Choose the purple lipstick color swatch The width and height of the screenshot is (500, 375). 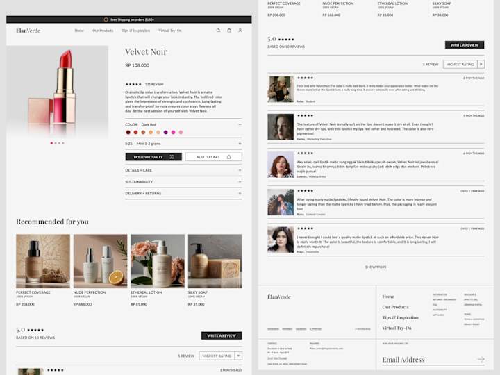click(x=165, y=133)
